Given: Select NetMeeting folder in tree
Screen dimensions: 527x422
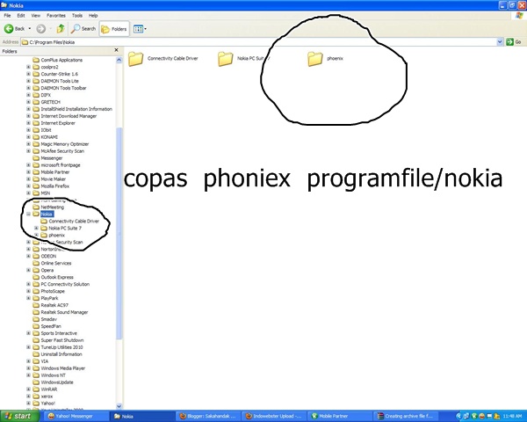Looking at the screenshot, I should (x=52, y=207).
